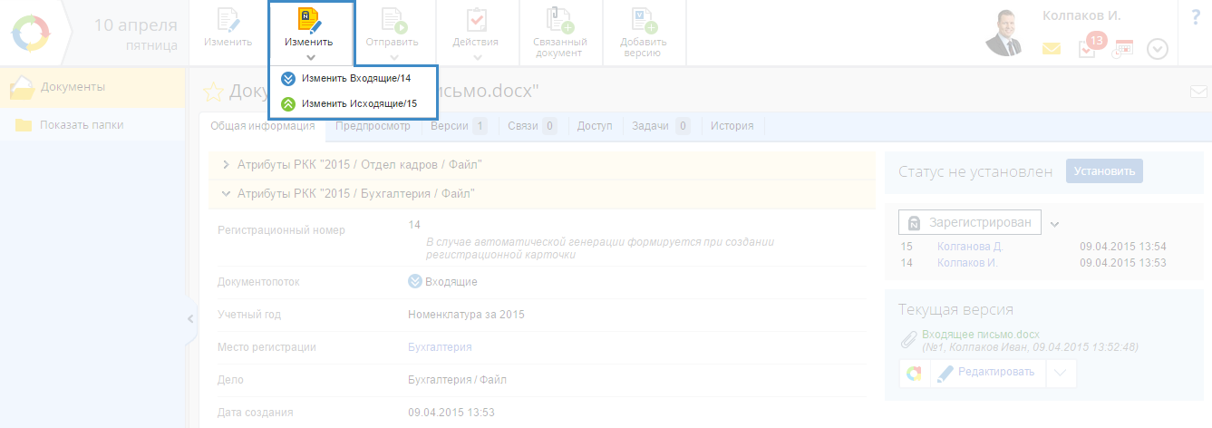Click the paperclip attachment icon
1212x428 pixels.
click(908, 339)
